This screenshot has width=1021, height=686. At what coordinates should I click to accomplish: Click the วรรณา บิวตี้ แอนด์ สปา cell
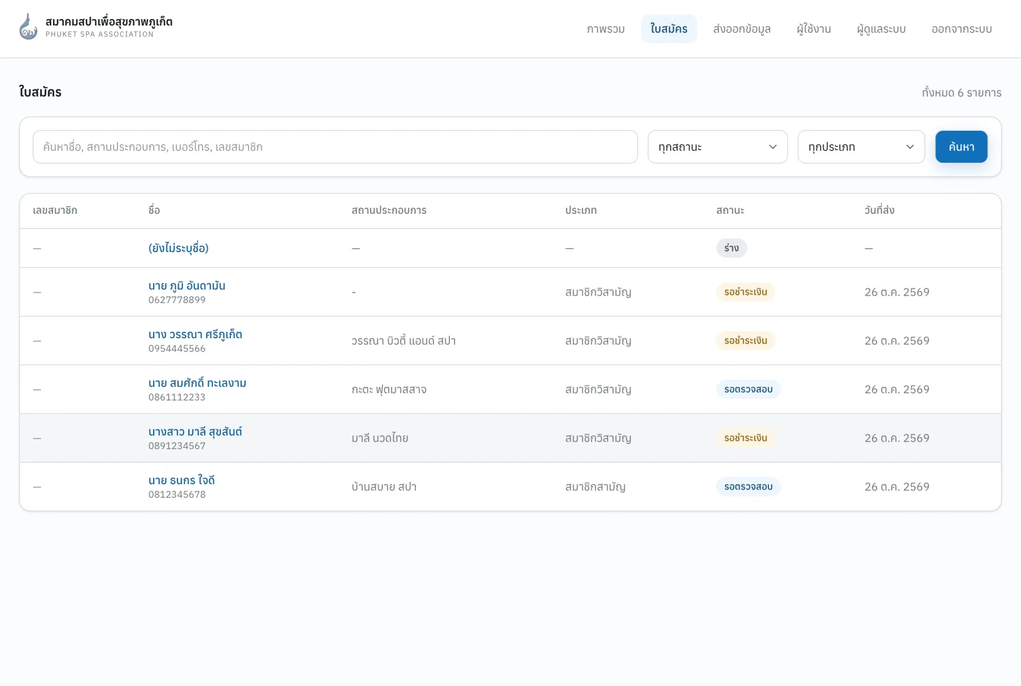[x=403, y=341]
